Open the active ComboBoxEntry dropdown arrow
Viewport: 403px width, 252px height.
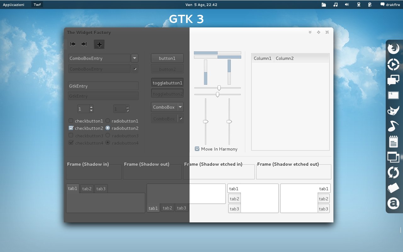(134, 58)
